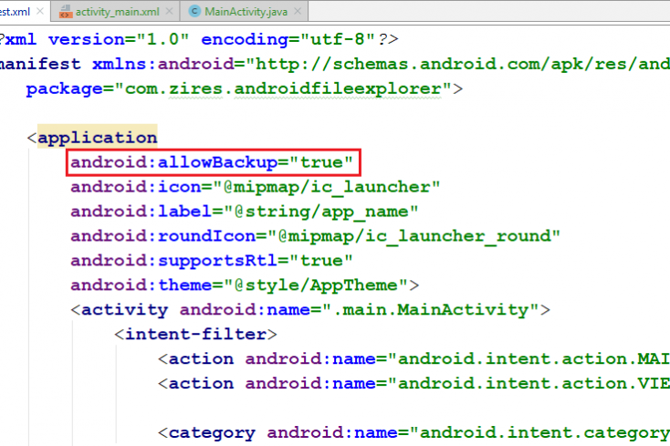The height and width of the screenshot is (446, 670).
Task: Click the @mipmap/ic_launcher_round value
Action: [419, 236]
